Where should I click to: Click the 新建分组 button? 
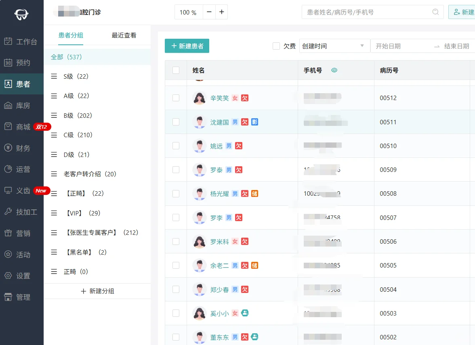click(97, 291)
